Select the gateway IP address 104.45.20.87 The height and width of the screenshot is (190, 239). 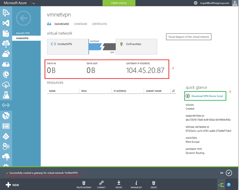point(145,70)
